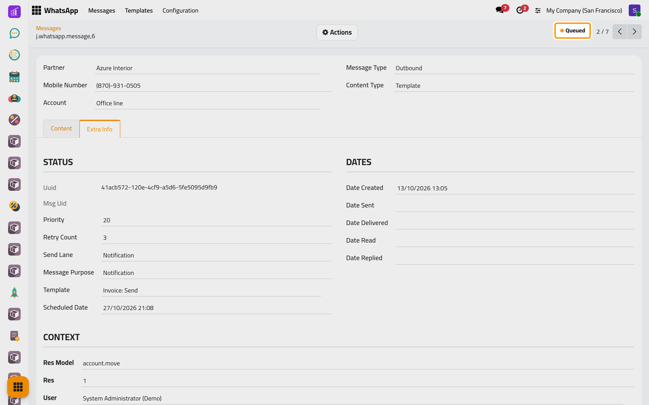Open the apps grid icon beside WhatsApp
The image size is (649, 405).
coord(37,10)
